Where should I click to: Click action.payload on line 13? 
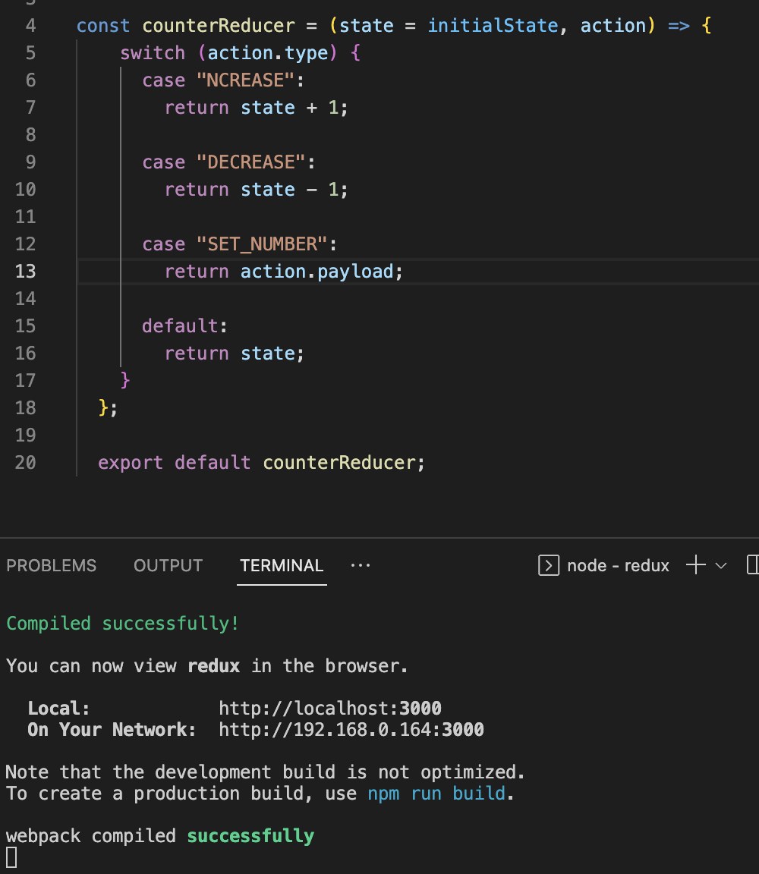pos(317,271)
